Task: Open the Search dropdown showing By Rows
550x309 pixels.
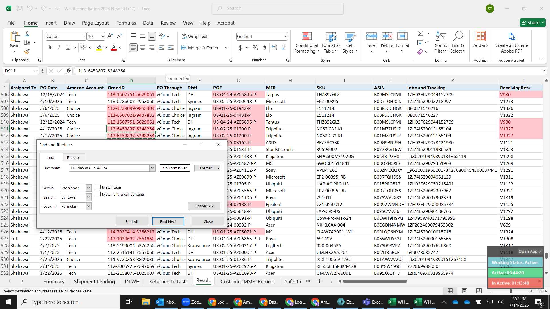Action: [x=89, y=197]
